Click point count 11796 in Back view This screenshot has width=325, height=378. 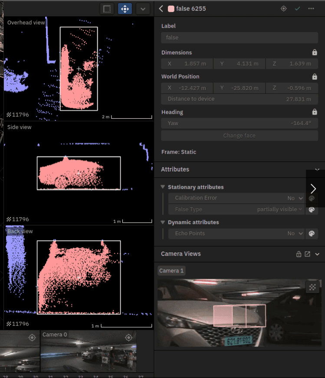18,324
